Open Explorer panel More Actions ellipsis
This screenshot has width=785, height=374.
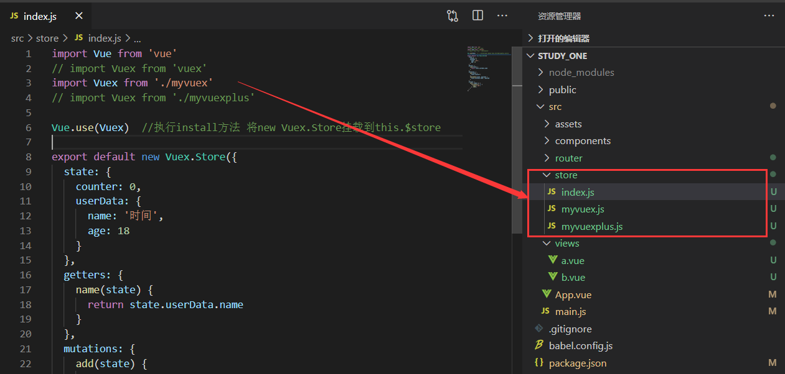click(x=769, y=16)
